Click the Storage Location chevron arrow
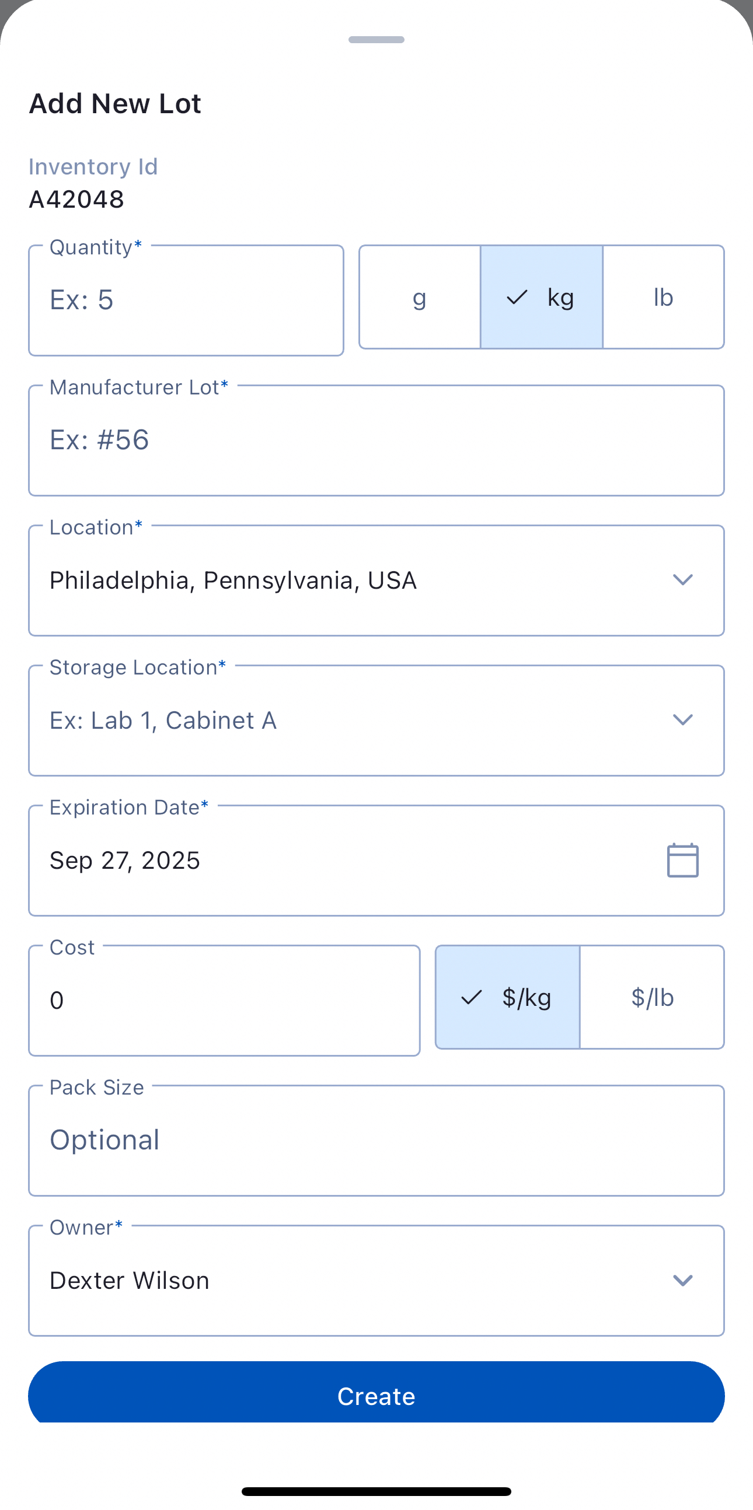Image resolution: width=753 pixels, height=1510 pixels. [682, 720]
